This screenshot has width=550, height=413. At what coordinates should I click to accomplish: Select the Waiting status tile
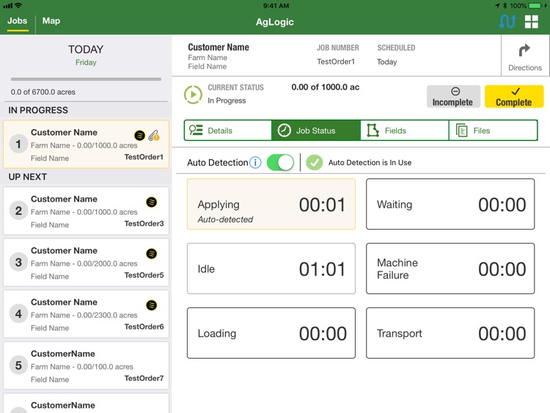pyautogui.click(x=450, y=204)
